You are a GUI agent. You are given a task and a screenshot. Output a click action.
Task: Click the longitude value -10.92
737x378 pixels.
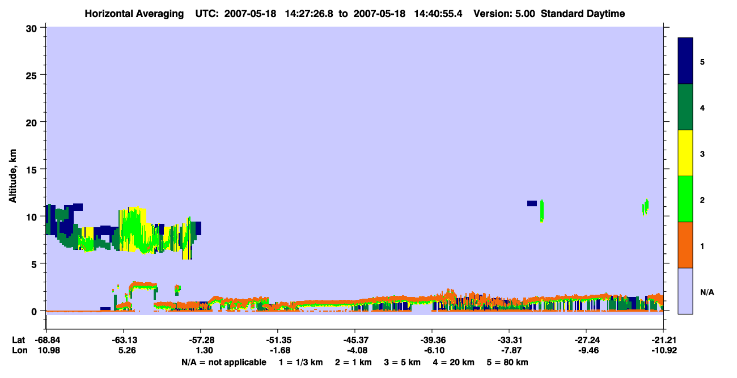[x=663, y=350]
